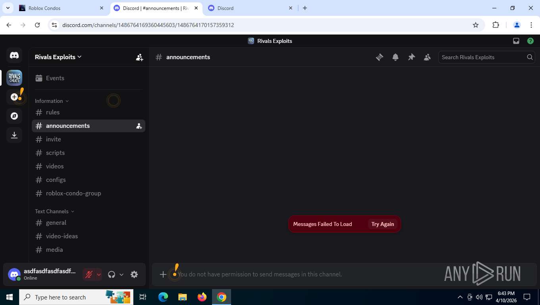Open Chrome tab search dropdown arrow
The image size is (540, 305).
tap(8, 8)
